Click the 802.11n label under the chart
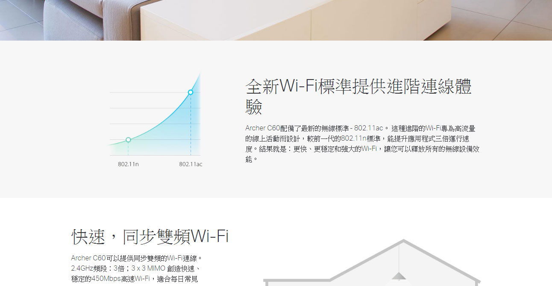The height and width of the screenshot is (286, 552). click(128, 164)
